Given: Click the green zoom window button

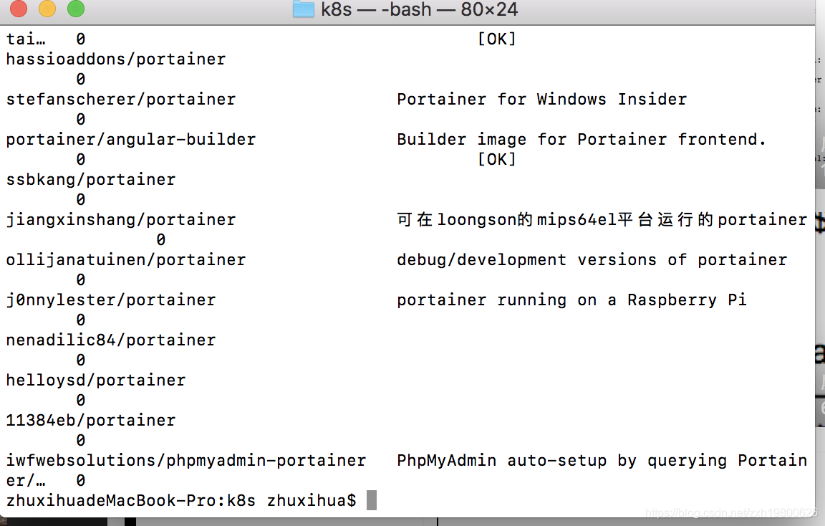Looking at the screenshot, I should pyautogui.click(x=76, y=9).
